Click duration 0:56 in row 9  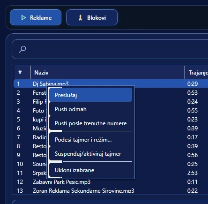point(193,155)
